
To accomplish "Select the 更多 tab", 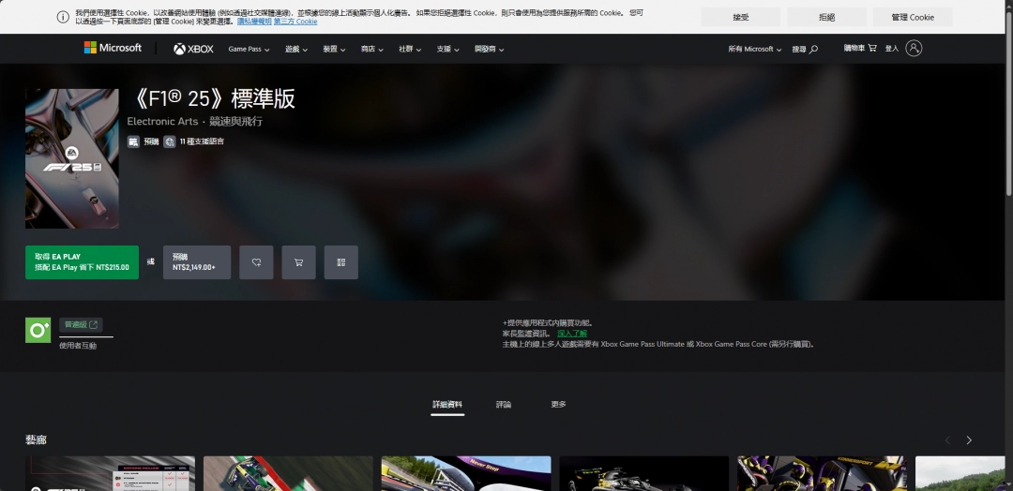I will (x=558, y=405).
